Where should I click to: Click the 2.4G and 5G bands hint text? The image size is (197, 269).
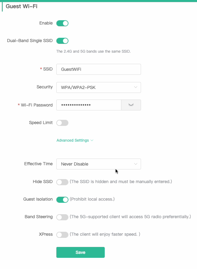93,51
